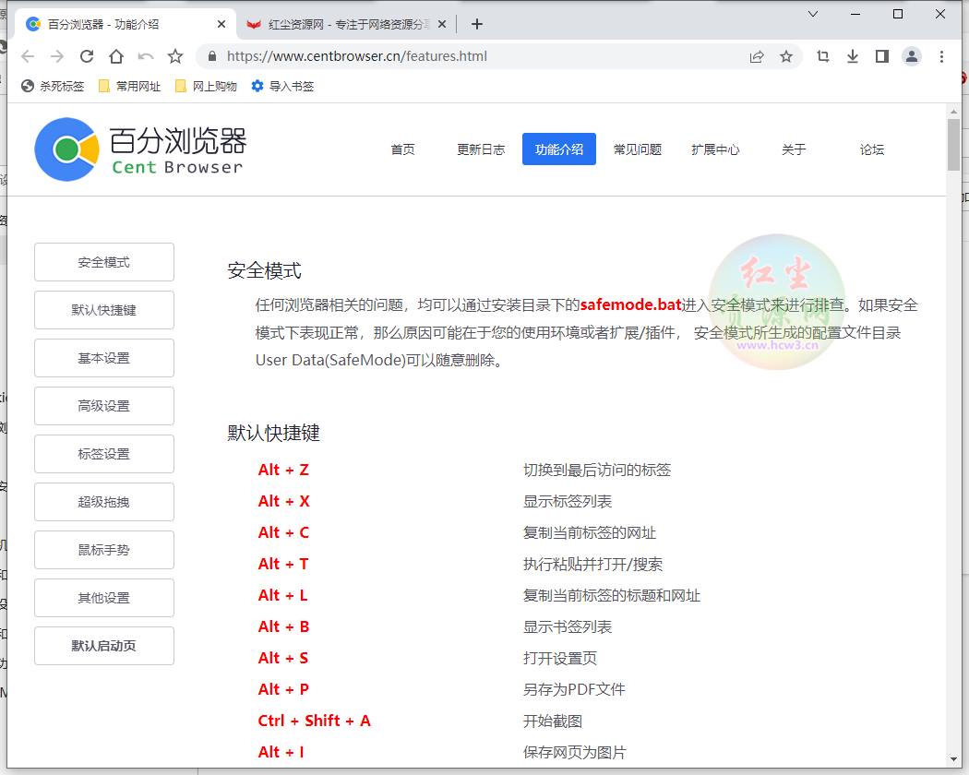Screen dimensions: 969x775
Task: Switch to the 红尘资源网 tab
Action: click(346, 24)
